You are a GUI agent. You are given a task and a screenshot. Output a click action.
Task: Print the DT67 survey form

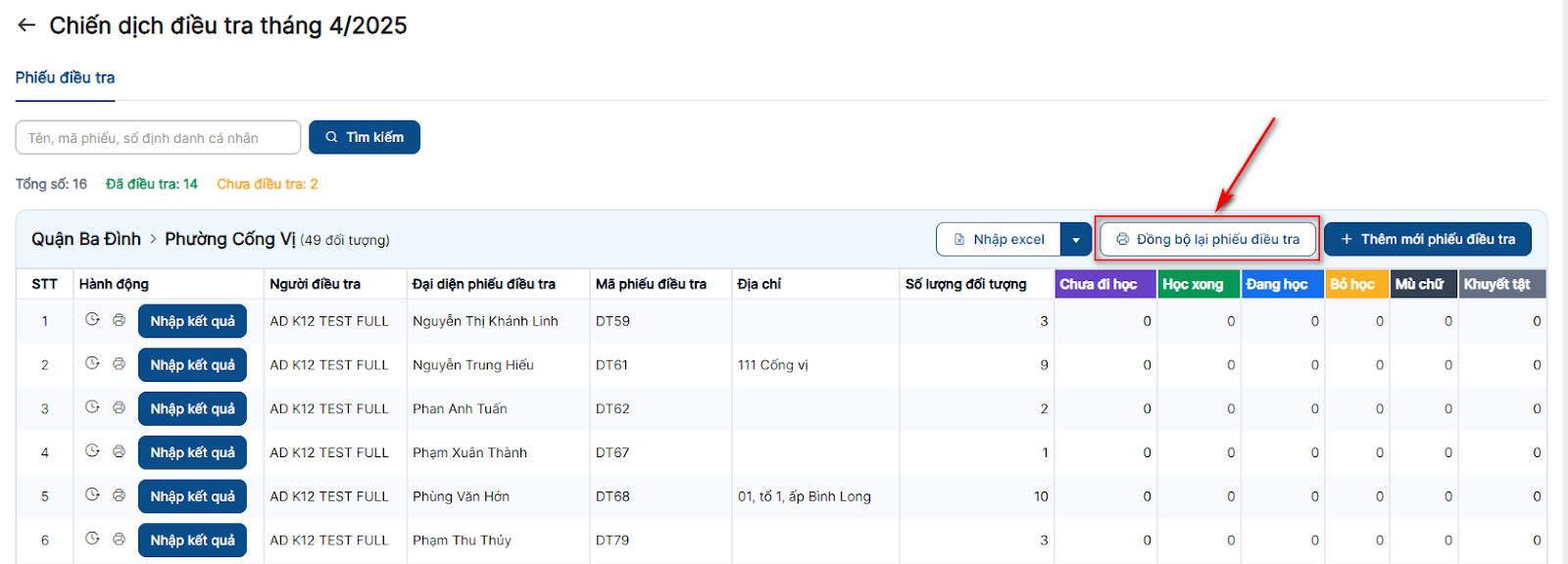click(119, 451)
